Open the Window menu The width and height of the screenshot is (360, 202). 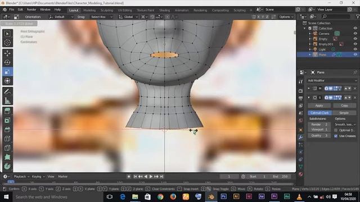point(45,10)
